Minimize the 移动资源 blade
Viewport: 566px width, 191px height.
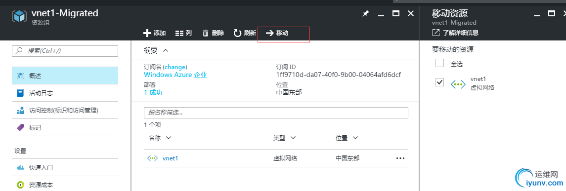(x=537, y=15)
